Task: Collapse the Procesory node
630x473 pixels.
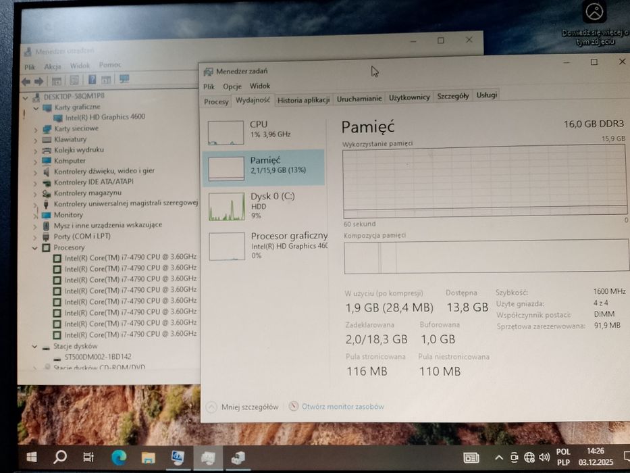Action: click(x=35, y=248)
